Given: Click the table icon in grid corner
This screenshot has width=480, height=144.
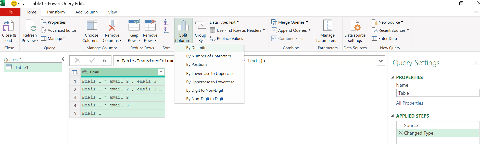Looking at the screenshot, I should pos(75,72).
